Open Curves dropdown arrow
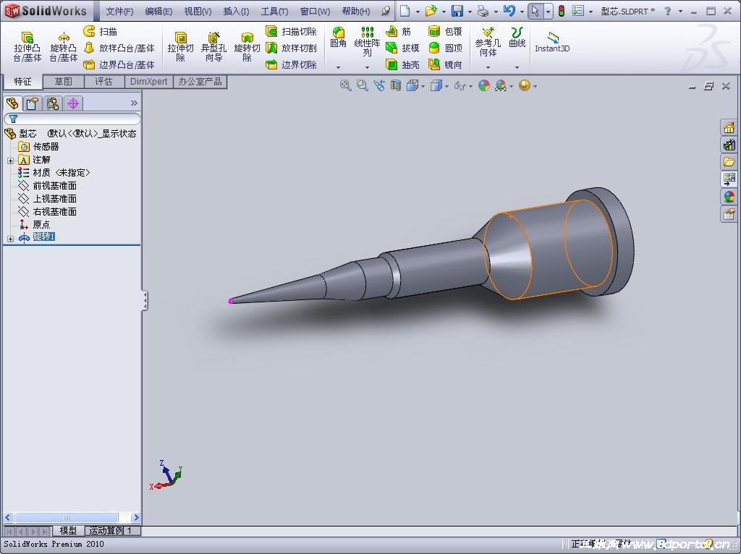 (x=517, y=67)
